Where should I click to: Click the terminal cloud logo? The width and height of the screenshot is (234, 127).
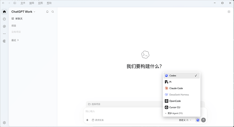tap(145, 55)
